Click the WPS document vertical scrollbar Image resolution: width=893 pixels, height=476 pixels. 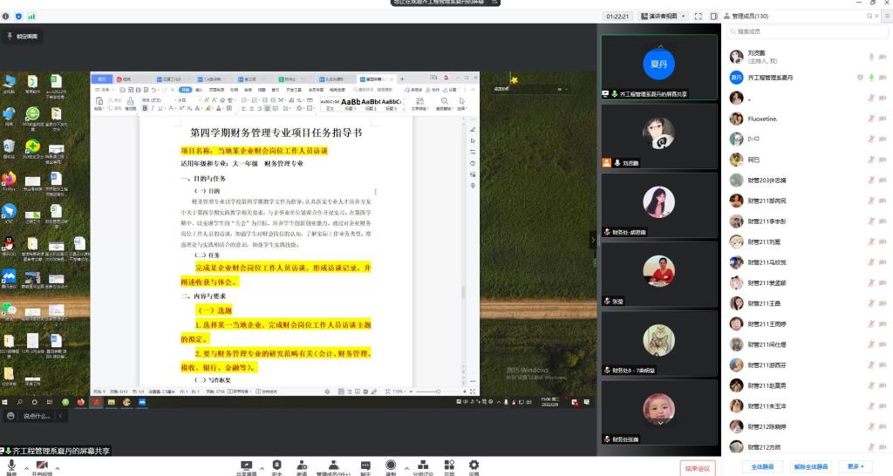point(463,292)
